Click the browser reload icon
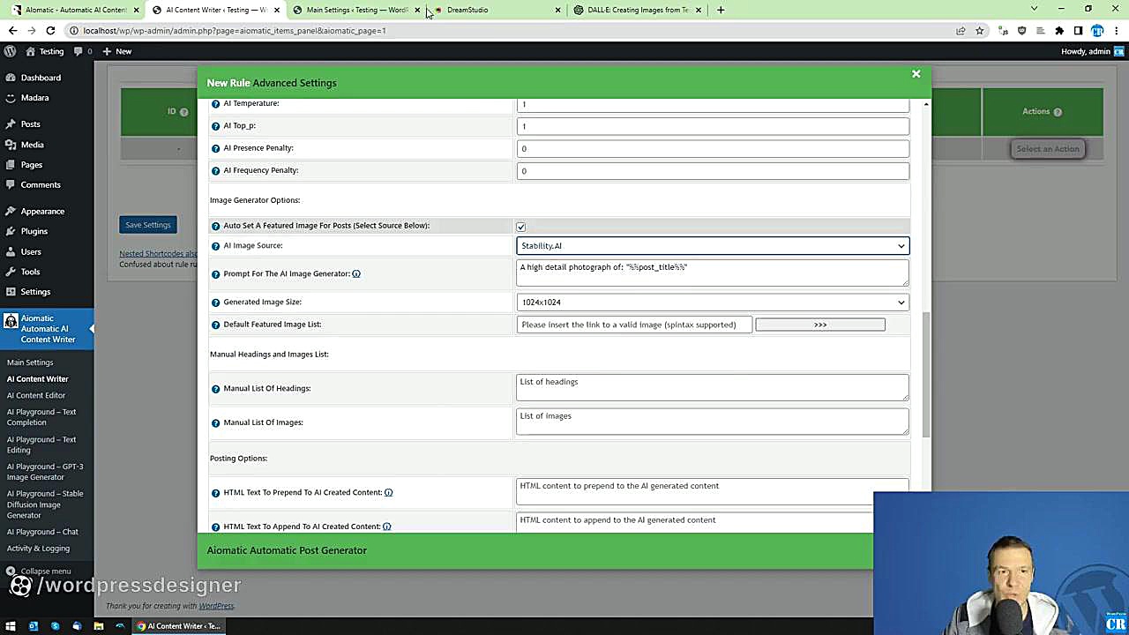The image size is (1129, 635). click(50, 31)
